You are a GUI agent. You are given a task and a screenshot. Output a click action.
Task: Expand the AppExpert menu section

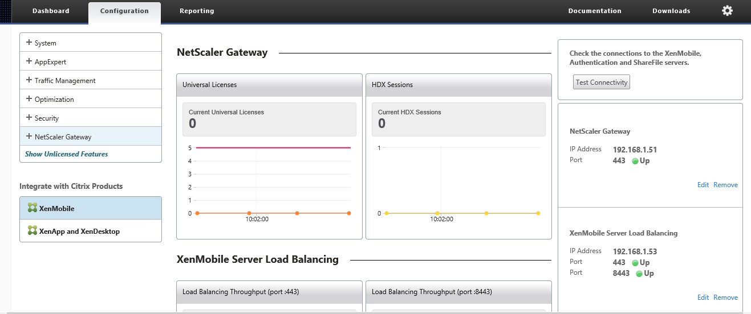[x=29, y=61]
